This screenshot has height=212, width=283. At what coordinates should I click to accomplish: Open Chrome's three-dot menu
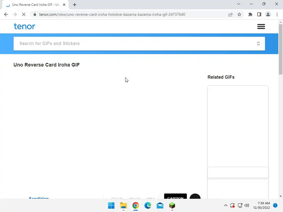click(x=277, y=14)
